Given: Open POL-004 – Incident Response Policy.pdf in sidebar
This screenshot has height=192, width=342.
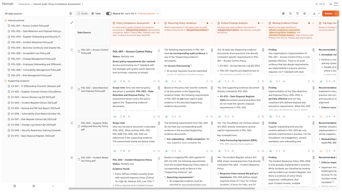Looking at the screenshot, I should [x=32, y=42].
